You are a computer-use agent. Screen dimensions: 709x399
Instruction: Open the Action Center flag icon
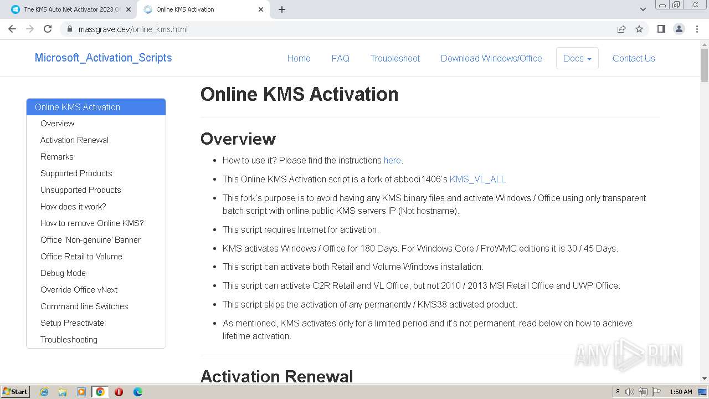pyautogui.click(x=656, y=392)
